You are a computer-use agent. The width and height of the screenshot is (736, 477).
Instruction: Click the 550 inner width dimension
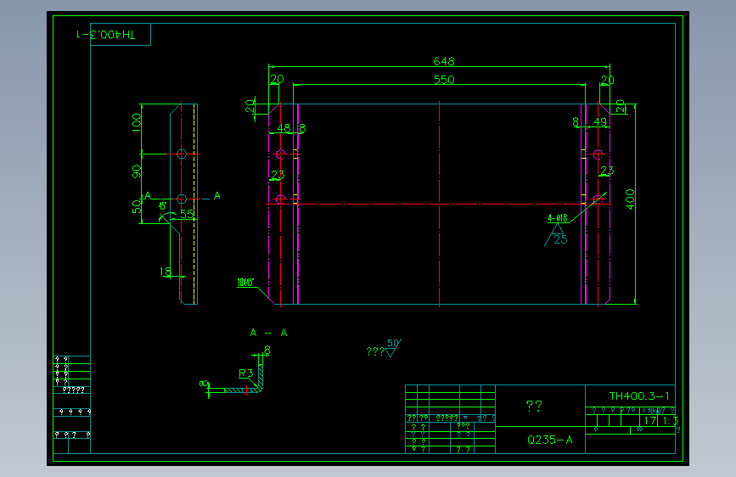pos(444,79)
